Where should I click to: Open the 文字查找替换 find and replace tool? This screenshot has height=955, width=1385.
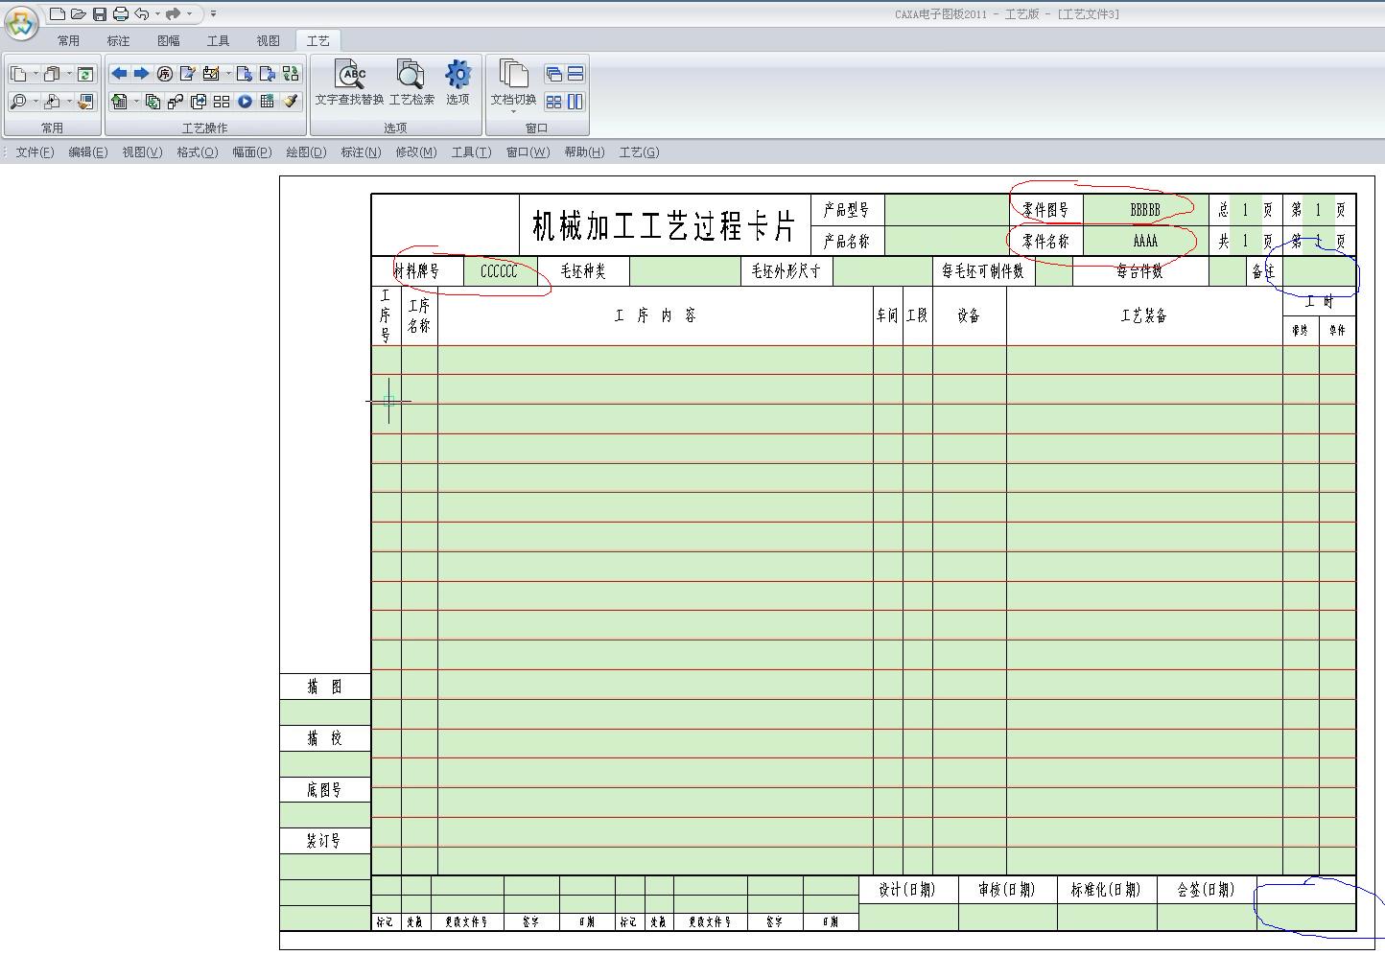click(x=351, y=86)
